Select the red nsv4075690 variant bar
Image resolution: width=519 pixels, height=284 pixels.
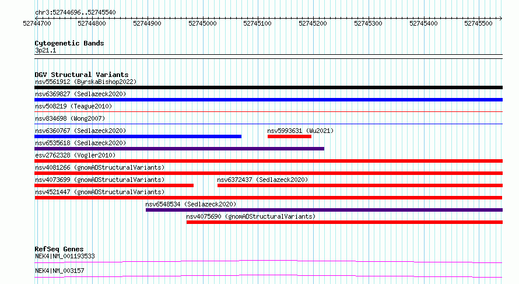click(x=345, y=222)
